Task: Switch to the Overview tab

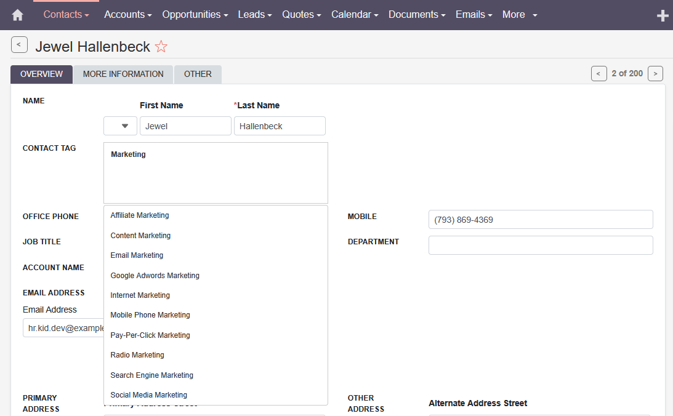Action: coord(42,74)
